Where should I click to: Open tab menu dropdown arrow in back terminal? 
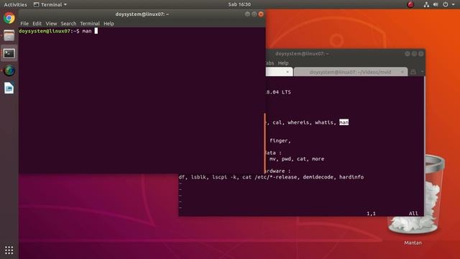422,72
